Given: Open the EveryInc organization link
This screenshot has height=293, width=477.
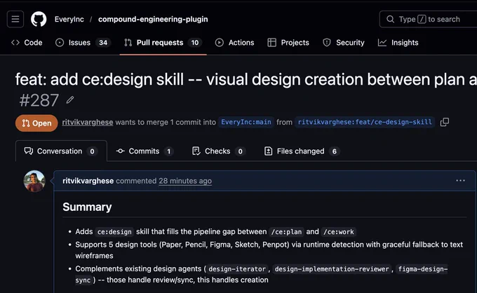Looking at the screenshot, I should tap(69, 19).
